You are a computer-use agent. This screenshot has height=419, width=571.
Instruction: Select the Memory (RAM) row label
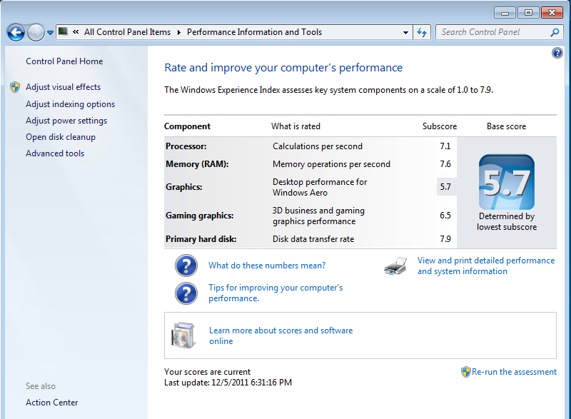pos(197,164)
